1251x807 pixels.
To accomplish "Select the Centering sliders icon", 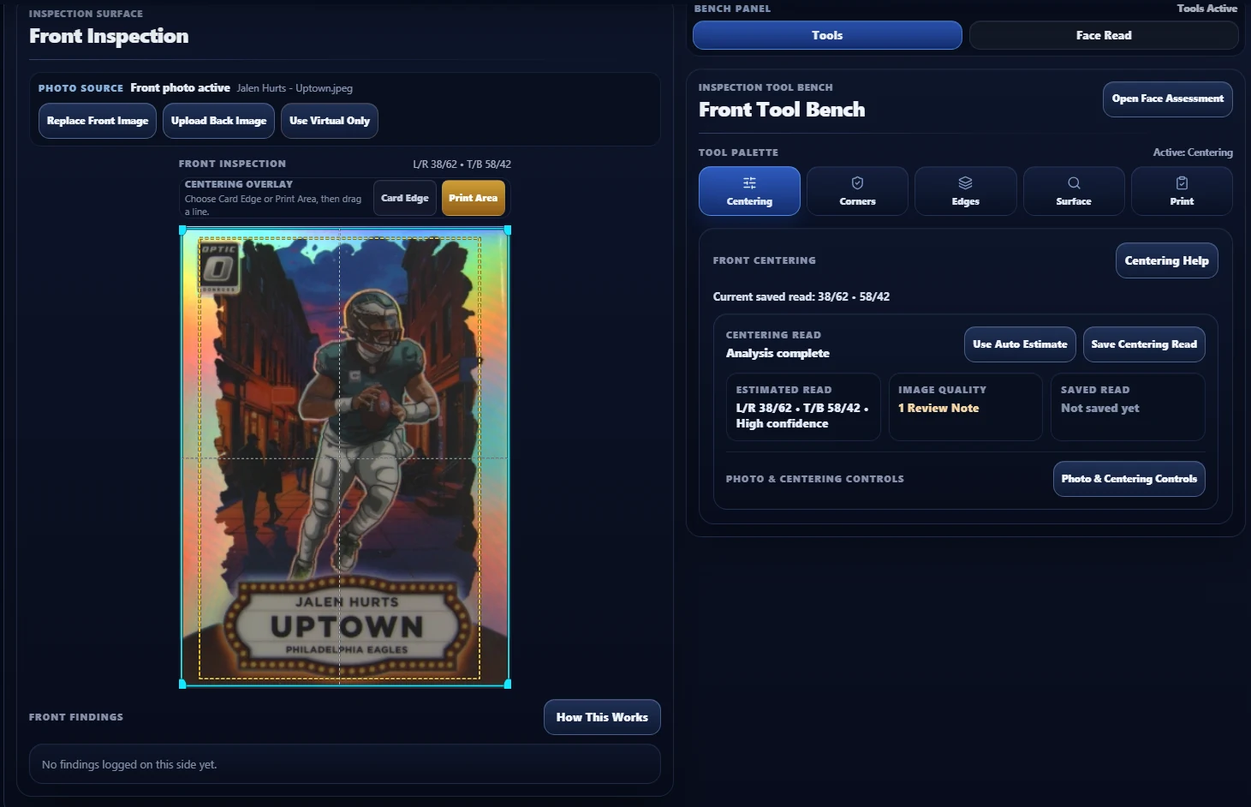I will (749, 182).
